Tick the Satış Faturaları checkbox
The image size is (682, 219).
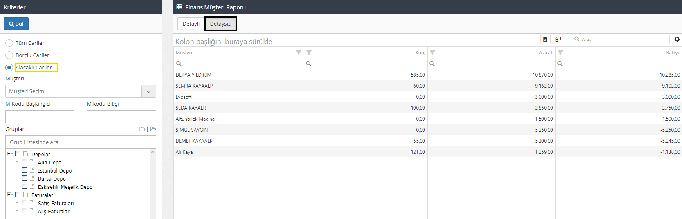[25, 203]
